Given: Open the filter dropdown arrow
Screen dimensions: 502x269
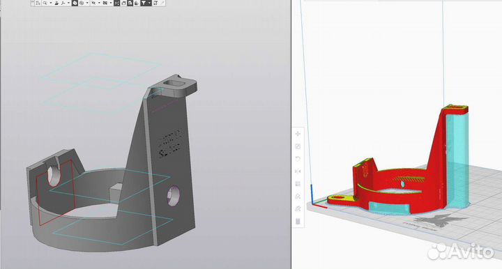Looking at the screenshot, I should [x=149, y=3].
